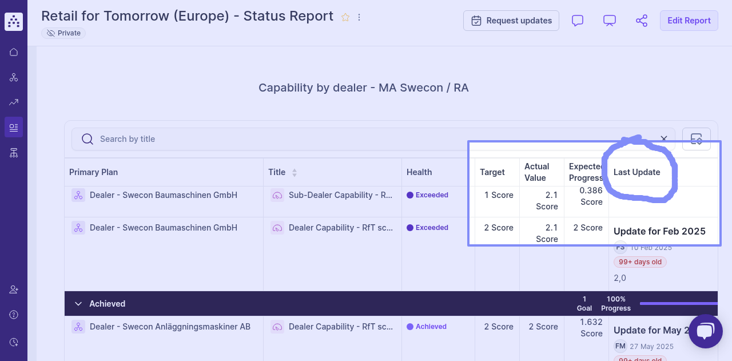The image size is (732, 361).
Task: Sort the table by Title column
Action: tap(295, 172)
